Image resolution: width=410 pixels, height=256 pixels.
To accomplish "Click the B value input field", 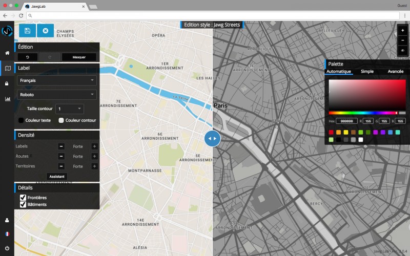I will [400, 121].
